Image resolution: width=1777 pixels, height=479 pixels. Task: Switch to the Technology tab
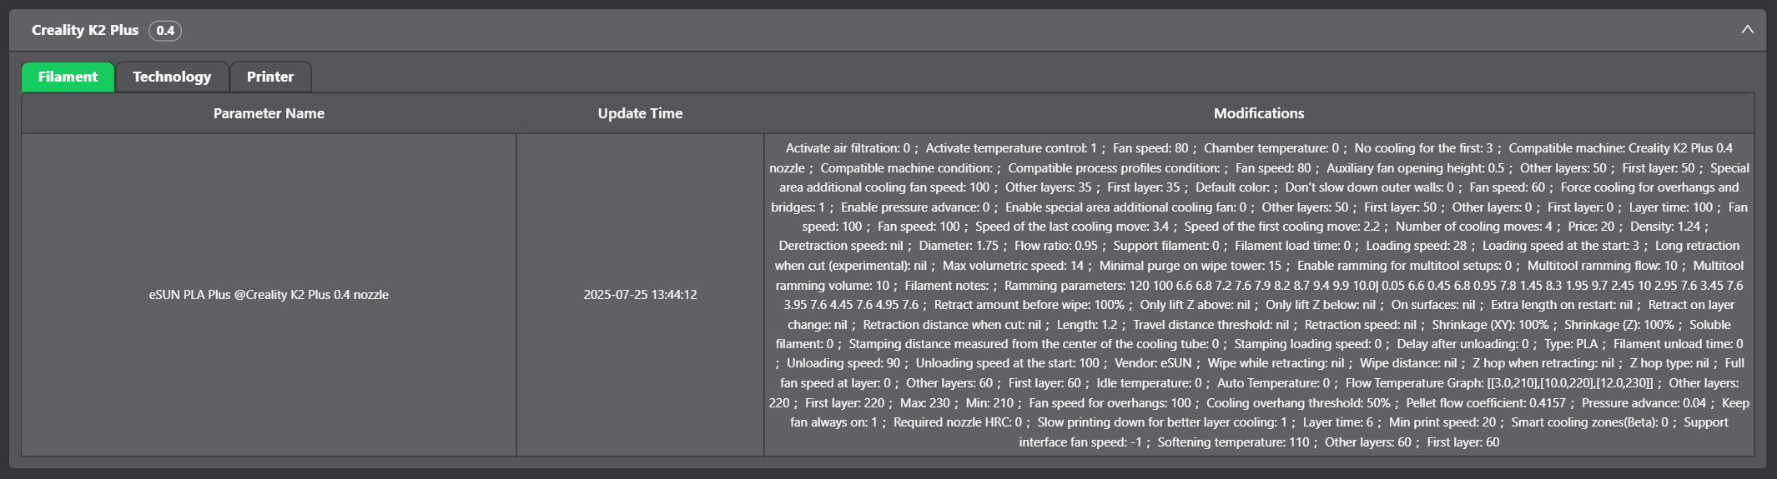point(172,77)
